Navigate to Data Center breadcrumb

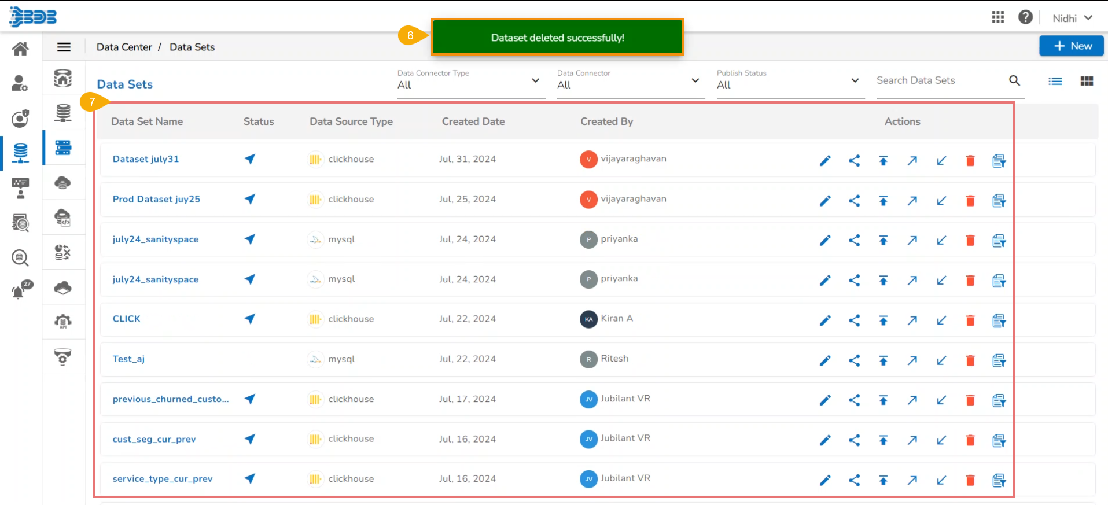tap(124, 47)
